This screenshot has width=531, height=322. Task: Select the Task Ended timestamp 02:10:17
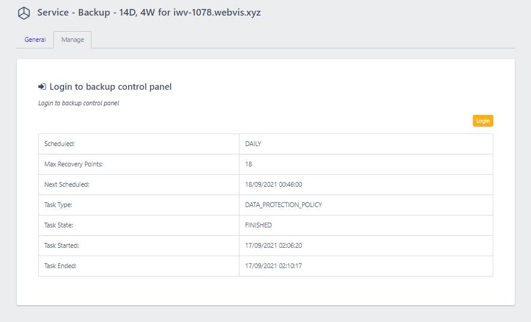(274, 266)
